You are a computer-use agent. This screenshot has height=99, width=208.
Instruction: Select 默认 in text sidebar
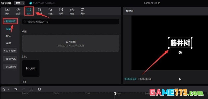click(x=8, y=36)
